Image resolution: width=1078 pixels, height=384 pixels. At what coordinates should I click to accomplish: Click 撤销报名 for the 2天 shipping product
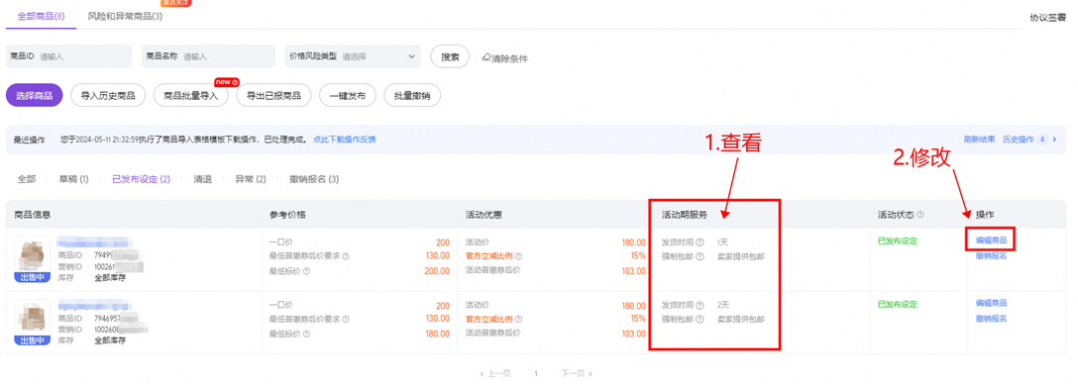click(991, 318)
